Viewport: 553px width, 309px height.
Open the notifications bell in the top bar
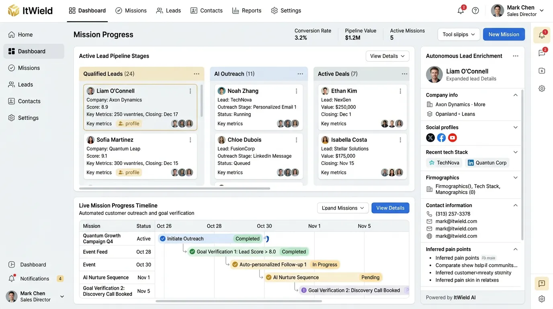[x=461, y=10]
